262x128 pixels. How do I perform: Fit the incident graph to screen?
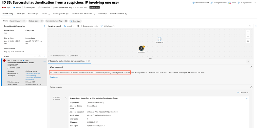(248, 41)
